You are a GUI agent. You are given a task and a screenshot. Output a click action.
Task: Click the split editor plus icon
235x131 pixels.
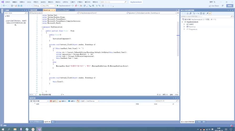point(178,13)
